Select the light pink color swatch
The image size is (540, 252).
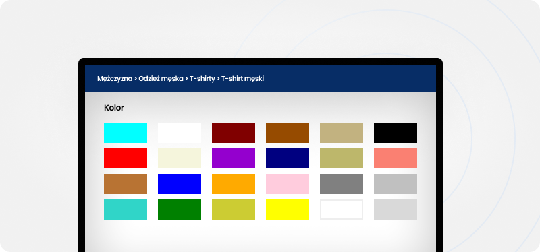pyautogui.click(x=288, y=184)
